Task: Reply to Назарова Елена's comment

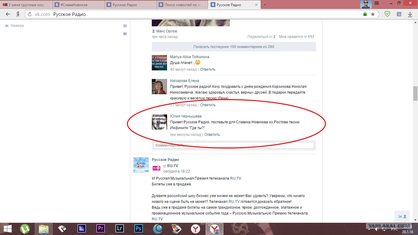Action: click(x=208, y=105)
